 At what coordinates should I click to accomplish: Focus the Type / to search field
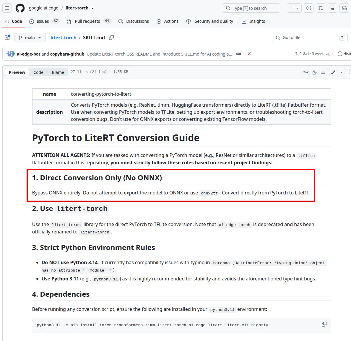(251, 8)
